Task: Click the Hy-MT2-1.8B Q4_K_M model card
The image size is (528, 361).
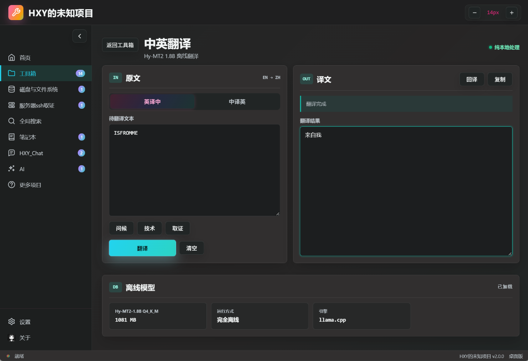Action: pyautogui.click(x=158, y=316)
